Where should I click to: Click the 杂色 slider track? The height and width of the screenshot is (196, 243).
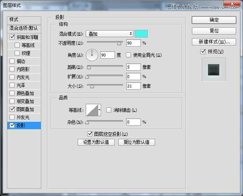tap(105, 121)
